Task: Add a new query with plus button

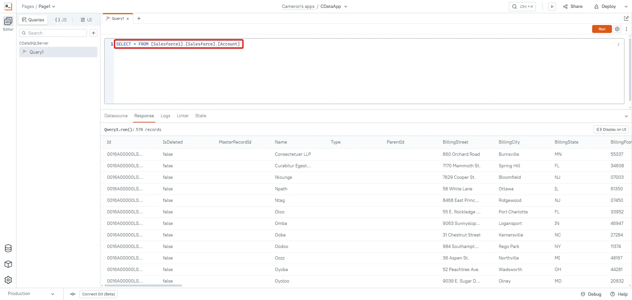Action: [93, 33]
